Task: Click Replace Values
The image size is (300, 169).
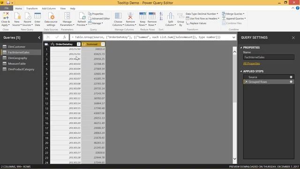Action: pos(196,23)
